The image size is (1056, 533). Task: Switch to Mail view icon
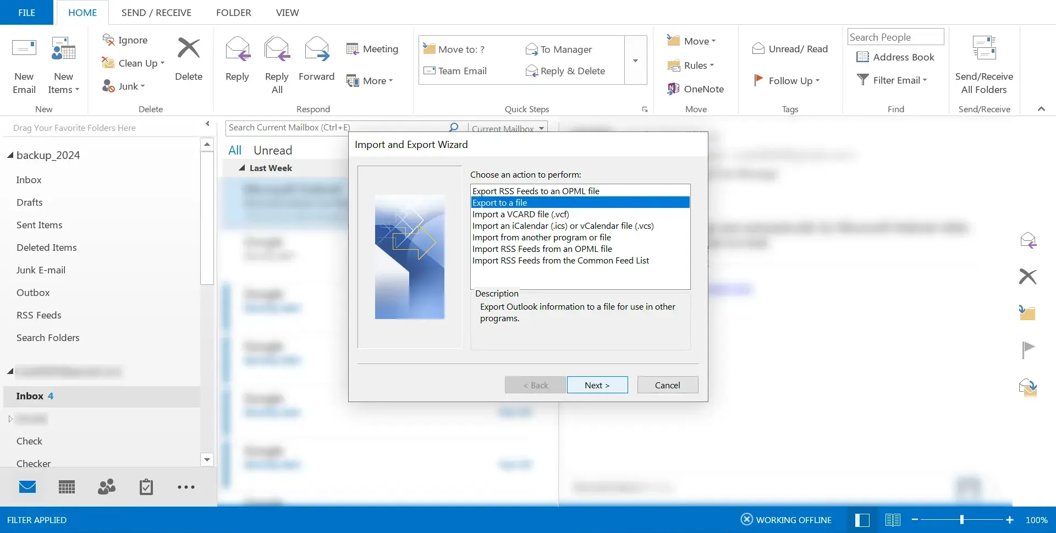pyautogui.click(x=28, y=487)
